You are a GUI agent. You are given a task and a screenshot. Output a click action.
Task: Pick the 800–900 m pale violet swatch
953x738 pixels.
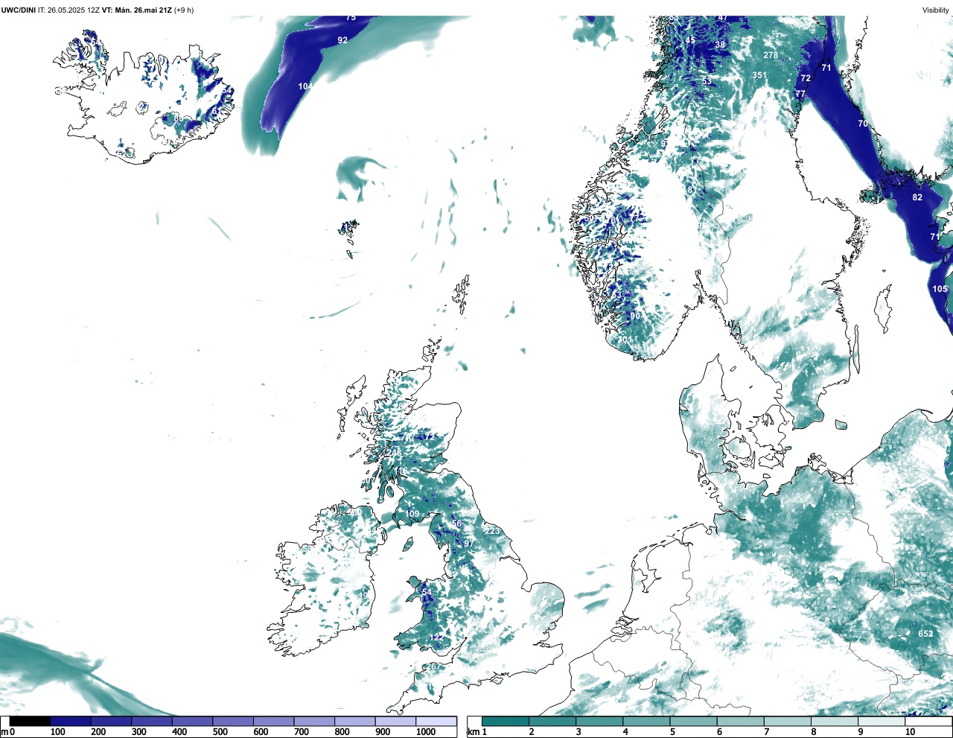pyautogui.click(x=355, y=721)
